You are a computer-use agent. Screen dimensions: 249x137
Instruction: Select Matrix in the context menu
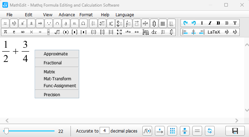point(57,72)
